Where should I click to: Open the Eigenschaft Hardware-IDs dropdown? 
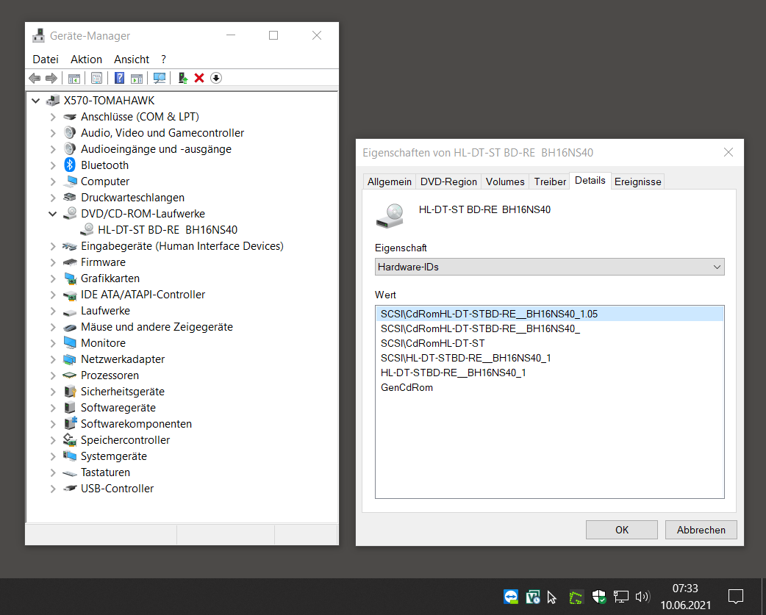[x=550, y=267]
